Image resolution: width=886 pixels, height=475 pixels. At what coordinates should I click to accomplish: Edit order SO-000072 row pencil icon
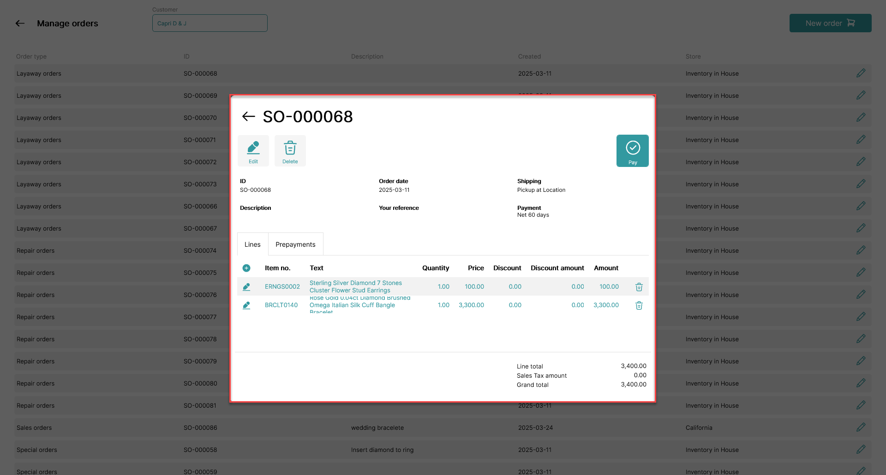861,162
